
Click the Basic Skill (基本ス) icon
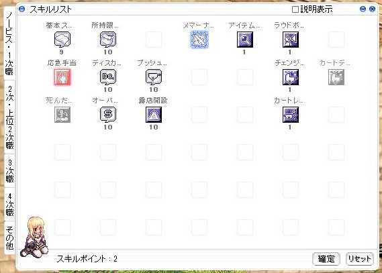[x=62, y=40]
